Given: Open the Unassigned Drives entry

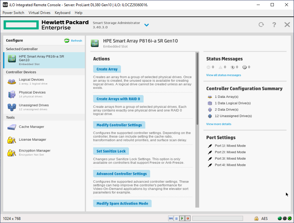Looking at the screenshot, I should 44,107.
